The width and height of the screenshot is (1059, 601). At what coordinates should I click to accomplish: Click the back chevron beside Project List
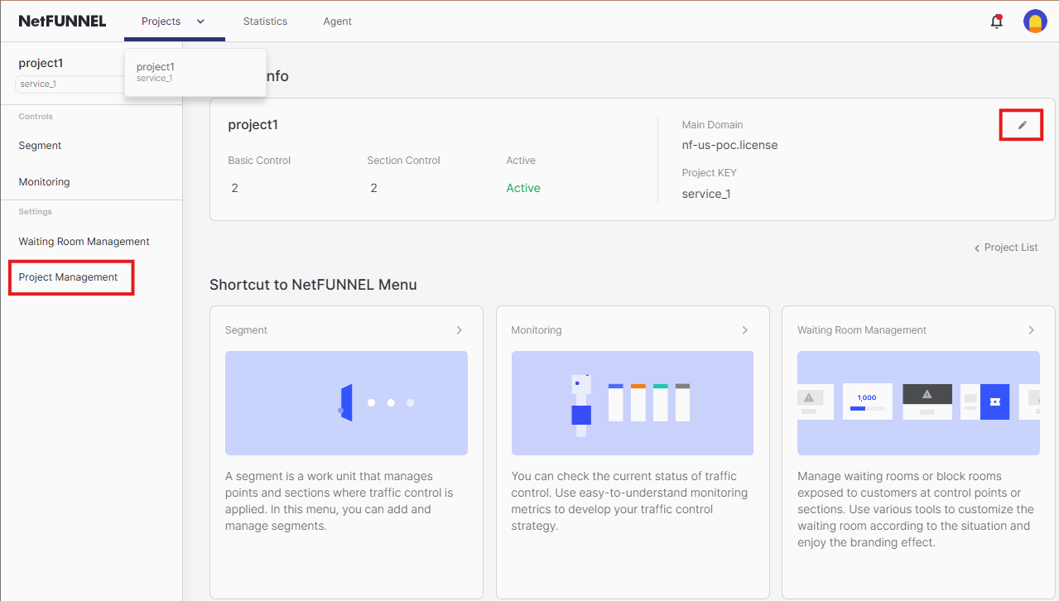tap(977, 247)
